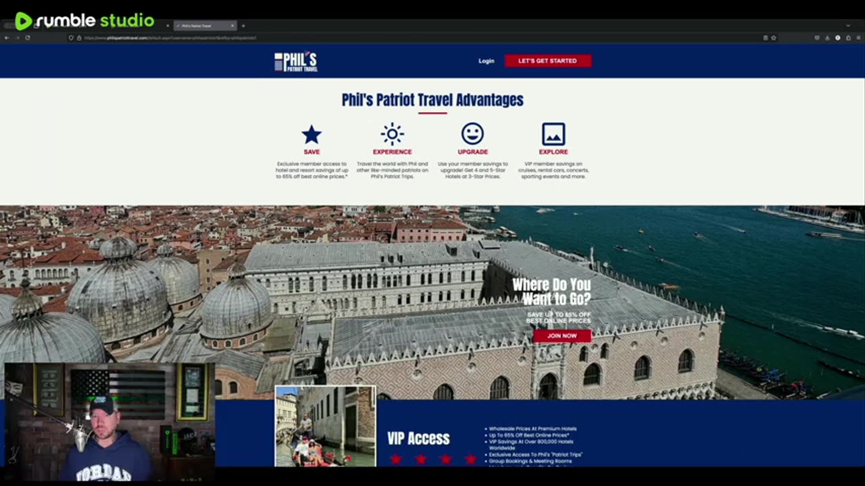Open the browser hamburger menu
Image resolution: width=865 pixels, height=486 pixels.
tap(858, 38)
